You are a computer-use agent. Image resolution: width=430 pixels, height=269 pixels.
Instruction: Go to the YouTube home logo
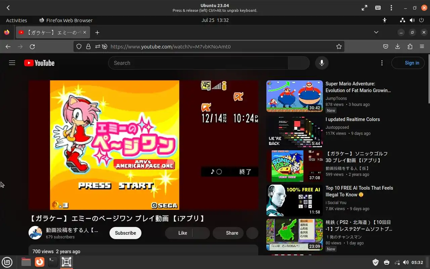[x=39, y=63]
